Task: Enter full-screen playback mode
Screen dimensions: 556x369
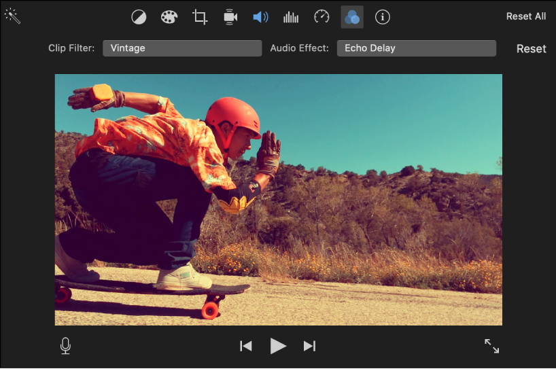Action: (x=491, y=346)
